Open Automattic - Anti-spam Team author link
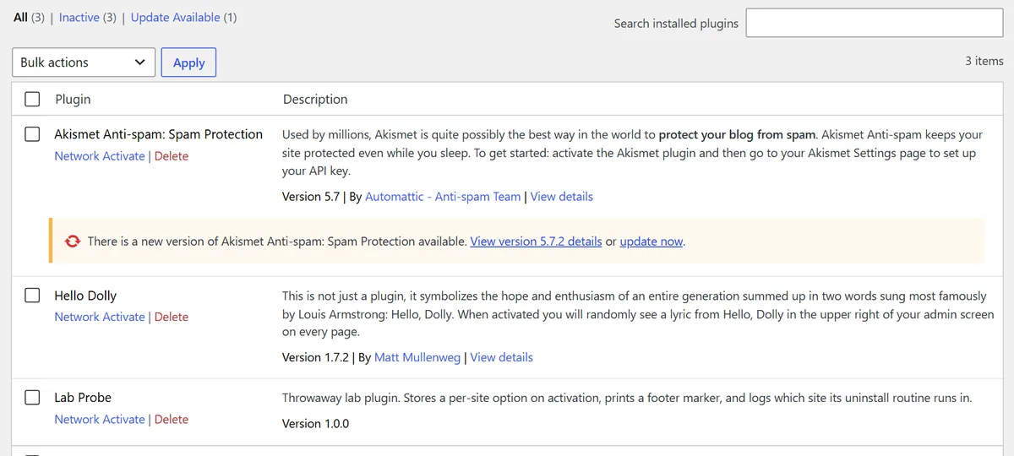This screenshot has height=456, width=1014. (443, 197)
